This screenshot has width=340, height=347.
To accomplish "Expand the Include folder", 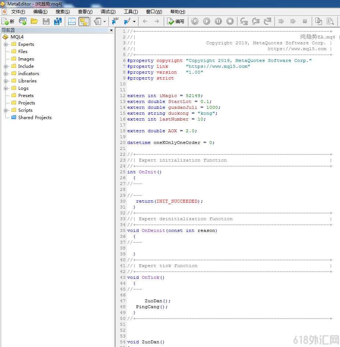I will pos(5,66).
